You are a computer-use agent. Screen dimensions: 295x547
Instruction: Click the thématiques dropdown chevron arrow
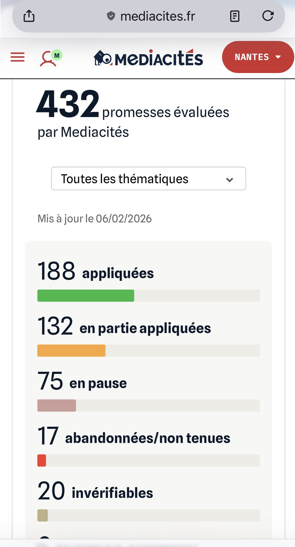[x=229, y=180]
